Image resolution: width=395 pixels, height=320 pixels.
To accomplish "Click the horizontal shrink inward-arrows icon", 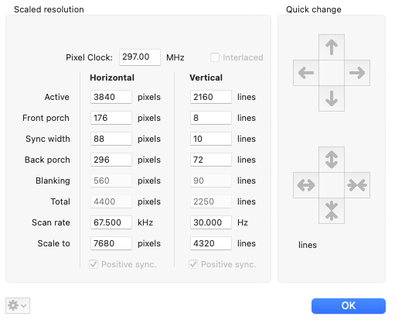I will pos(357,185).
